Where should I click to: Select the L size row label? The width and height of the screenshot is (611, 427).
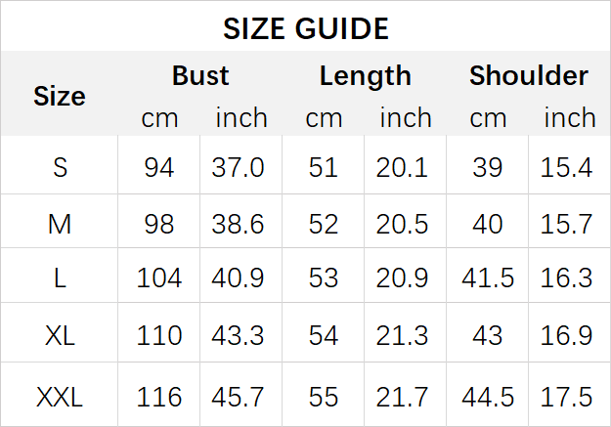tap(60, 278)
